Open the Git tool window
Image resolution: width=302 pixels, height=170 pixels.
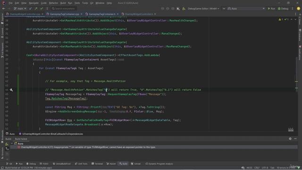(x=9, y=164)
